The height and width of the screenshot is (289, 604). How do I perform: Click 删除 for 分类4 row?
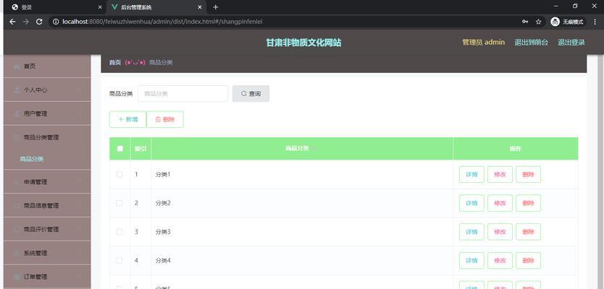[x=528, y=261]
